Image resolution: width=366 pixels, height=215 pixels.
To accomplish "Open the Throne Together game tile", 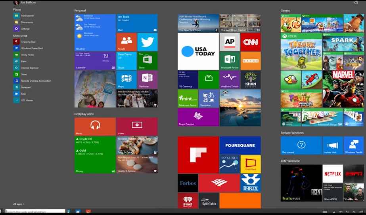I will pos(301,51).
